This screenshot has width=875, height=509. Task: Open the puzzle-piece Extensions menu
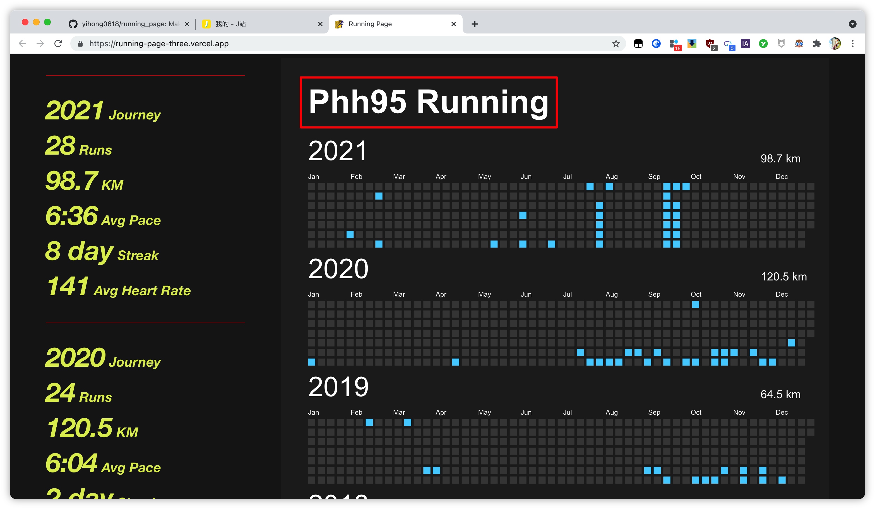817,44
